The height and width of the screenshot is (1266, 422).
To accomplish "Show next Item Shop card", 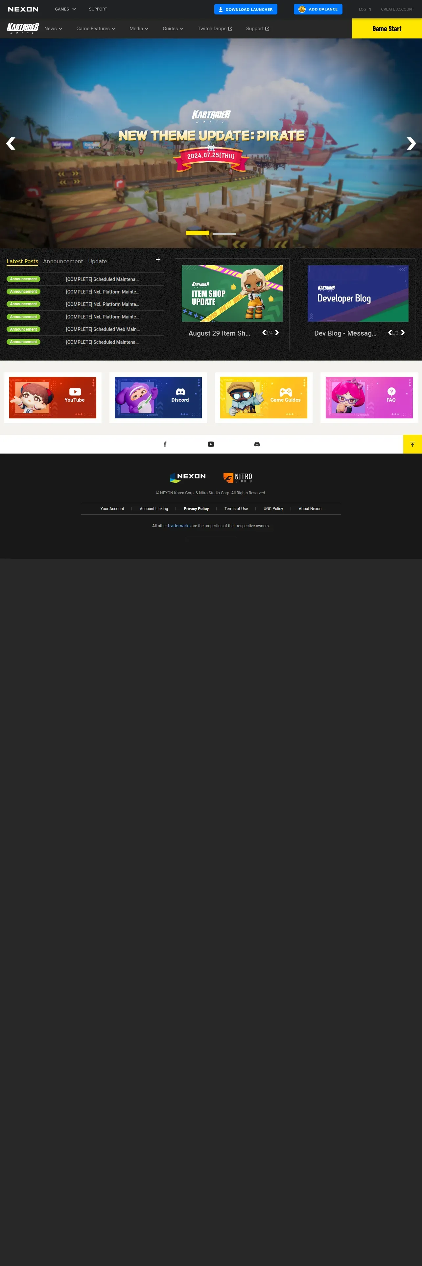I will pyautogui.click(x=277, y=333).
